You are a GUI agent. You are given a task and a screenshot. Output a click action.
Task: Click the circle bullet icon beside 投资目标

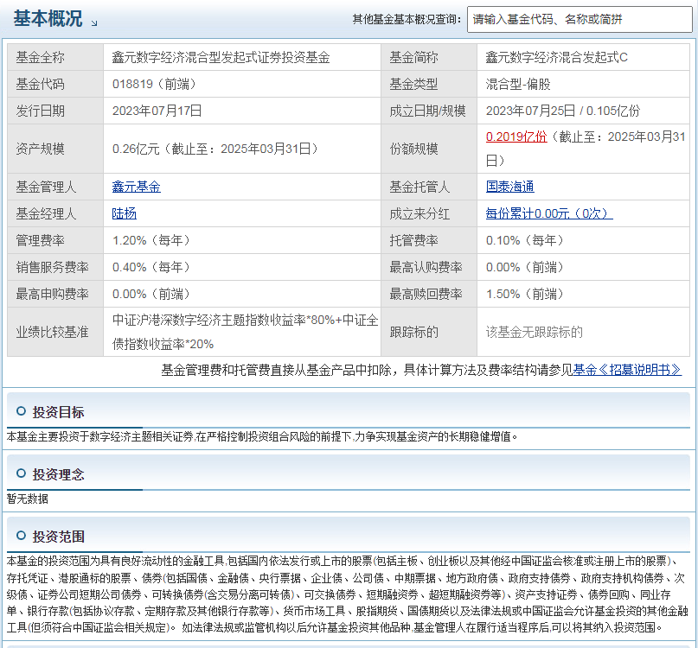click(21, 411)
